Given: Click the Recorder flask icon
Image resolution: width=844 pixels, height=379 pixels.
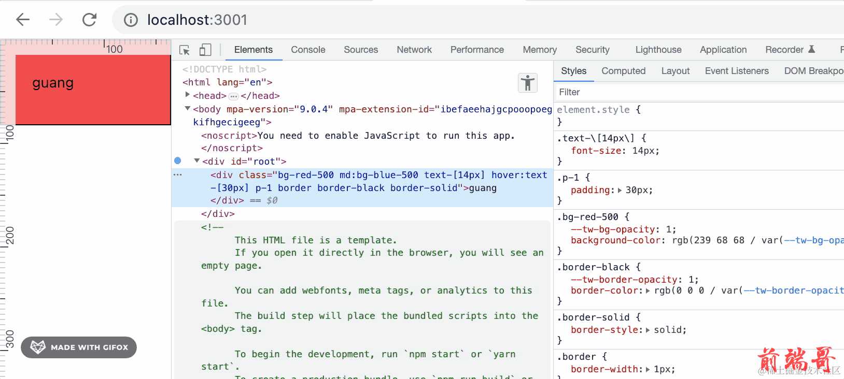Looking at the screenshot, I should point(812,49).
